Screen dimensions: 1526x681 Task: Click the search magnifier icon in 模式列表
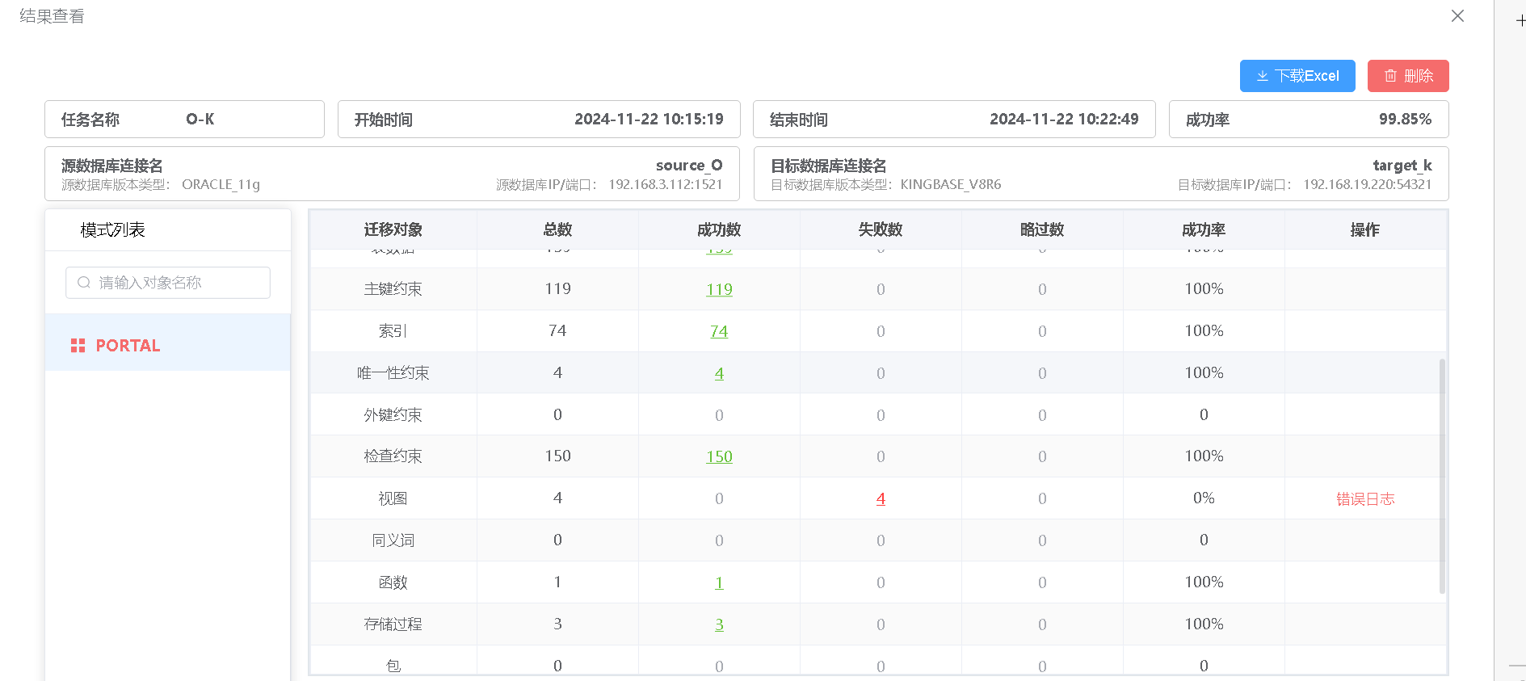coord(83,283)
